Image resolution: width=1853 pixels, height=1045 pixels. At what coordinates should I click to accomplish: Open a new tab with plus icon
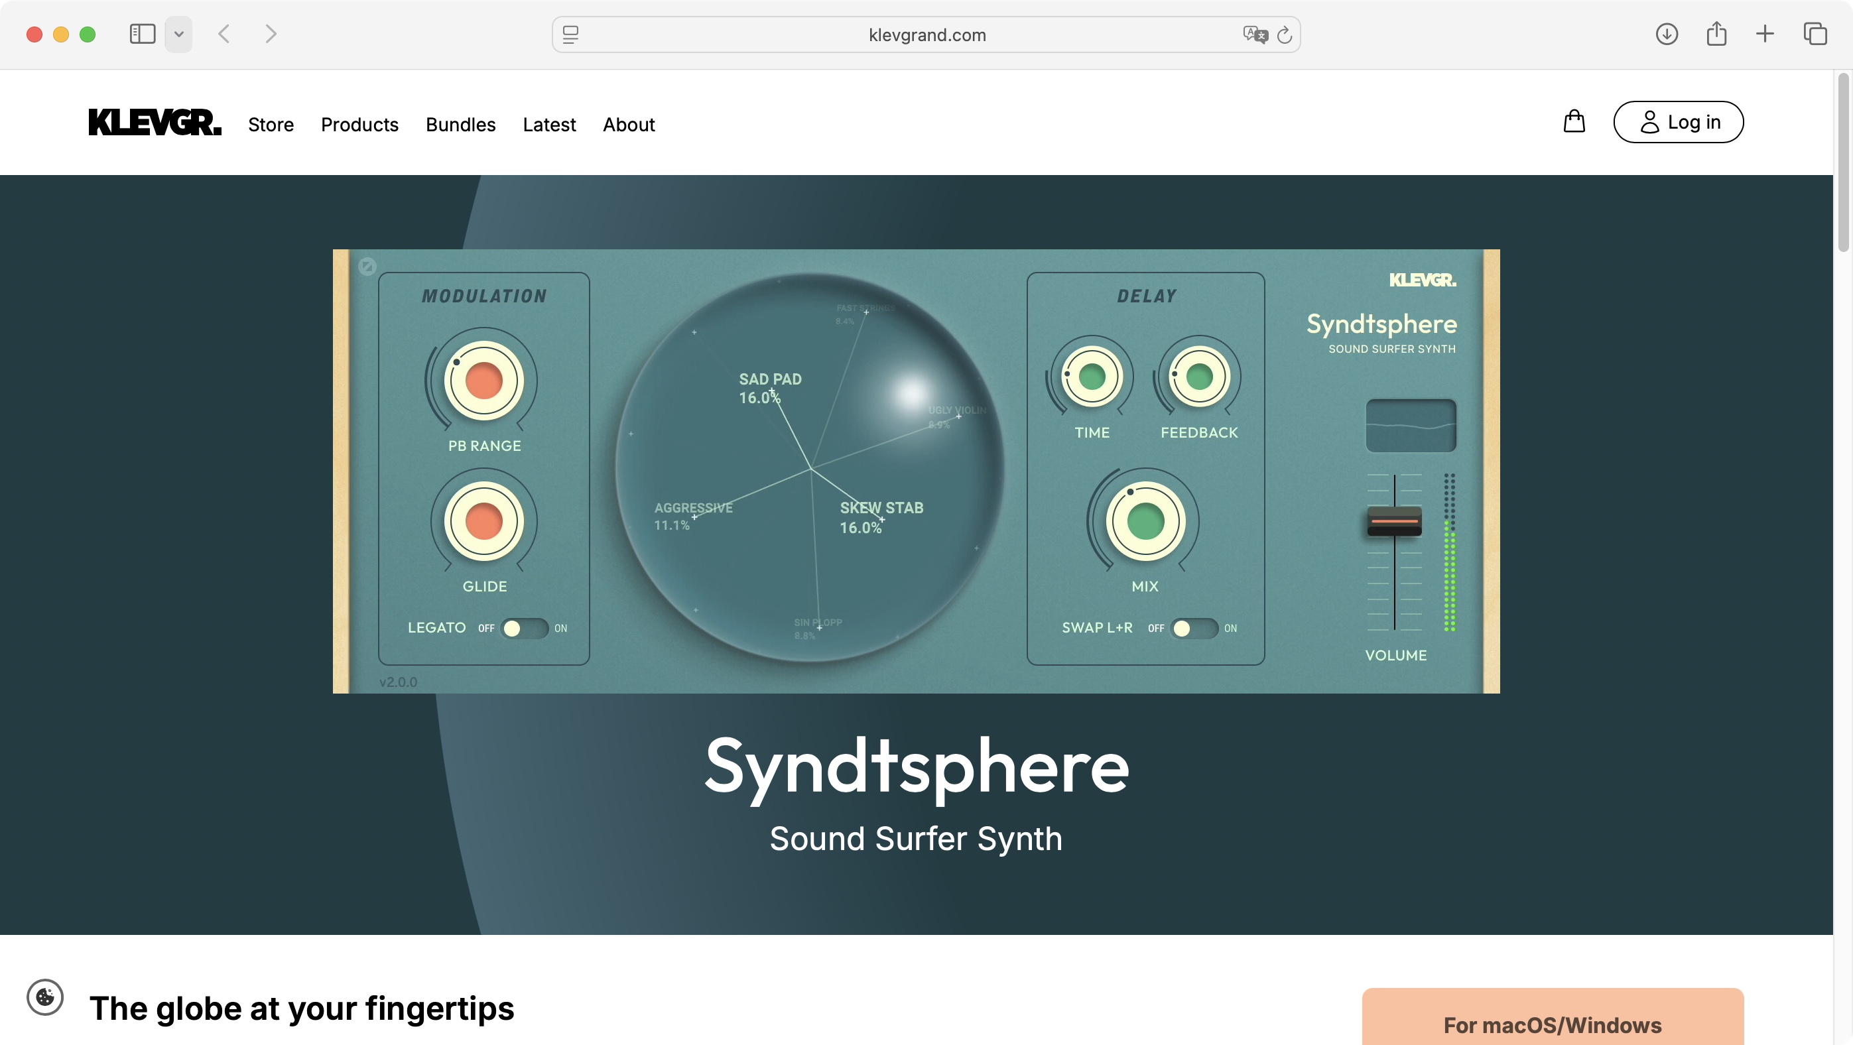pyautogui.click(x=1765, y=34)
